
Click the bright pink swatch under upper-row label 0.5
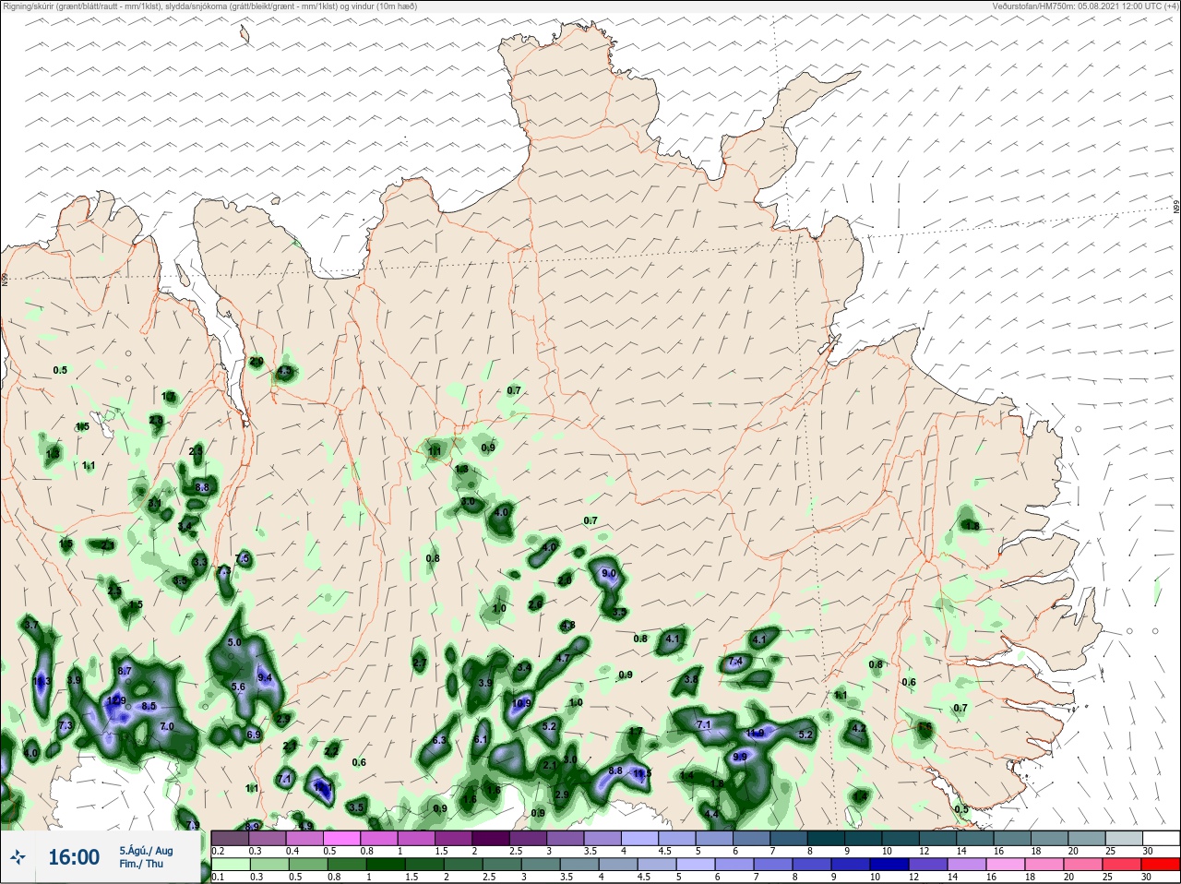(x=342, y=839)
